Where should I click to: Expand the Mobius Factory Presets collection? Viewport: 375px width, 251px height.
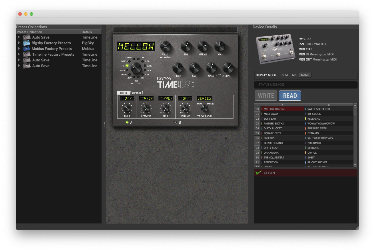point(19,49)
